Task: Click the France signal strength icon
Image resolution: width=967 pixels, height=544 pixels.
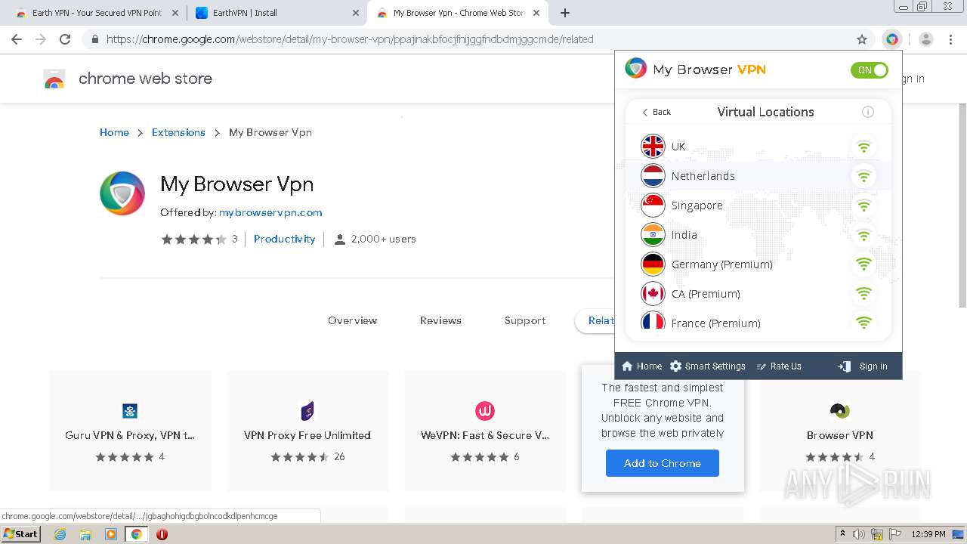Action: click(864, 322)
